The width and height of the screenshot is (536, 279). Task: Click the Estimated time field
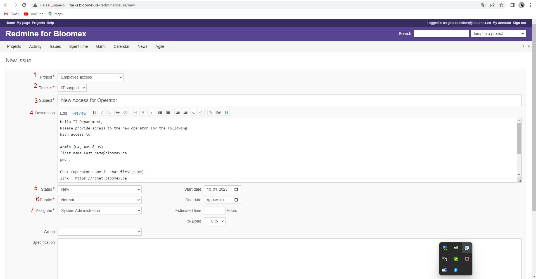(215, 211)
